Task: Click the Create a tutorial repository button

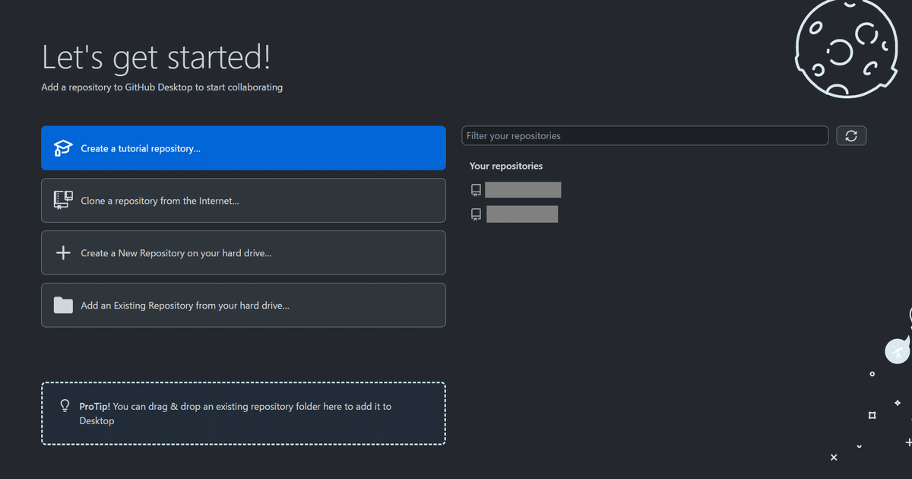Action: tap(243, 148)
